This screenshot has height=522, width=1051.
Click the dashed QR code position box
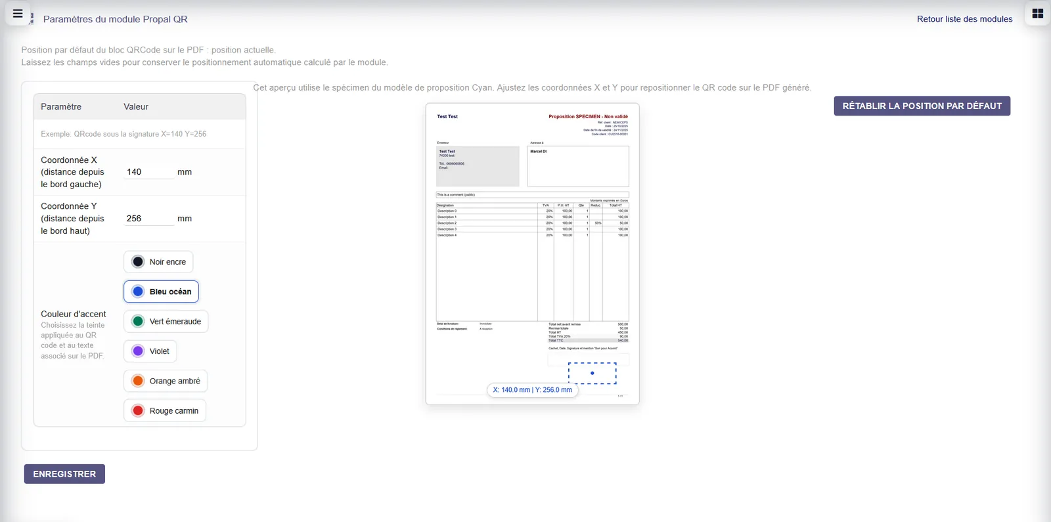tap(593, 373)
